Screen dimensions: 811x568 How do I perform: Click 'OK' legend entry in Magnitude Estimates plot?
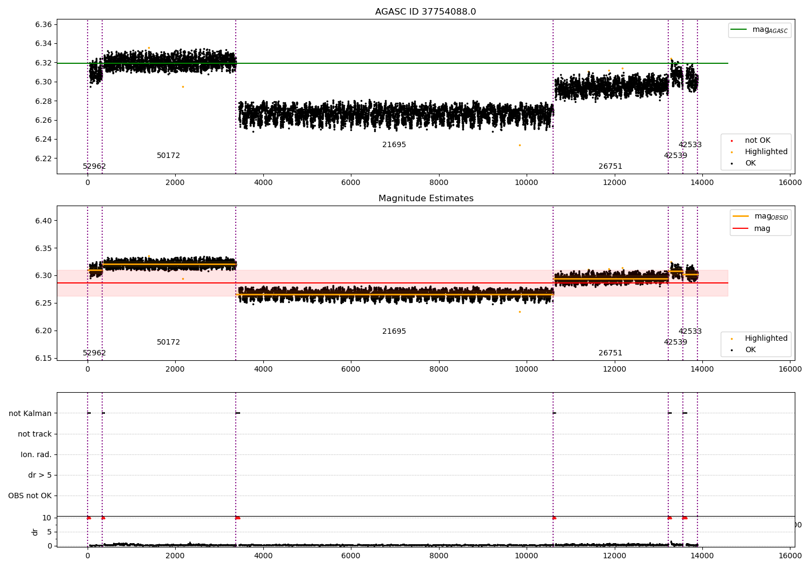pos(750,350)
